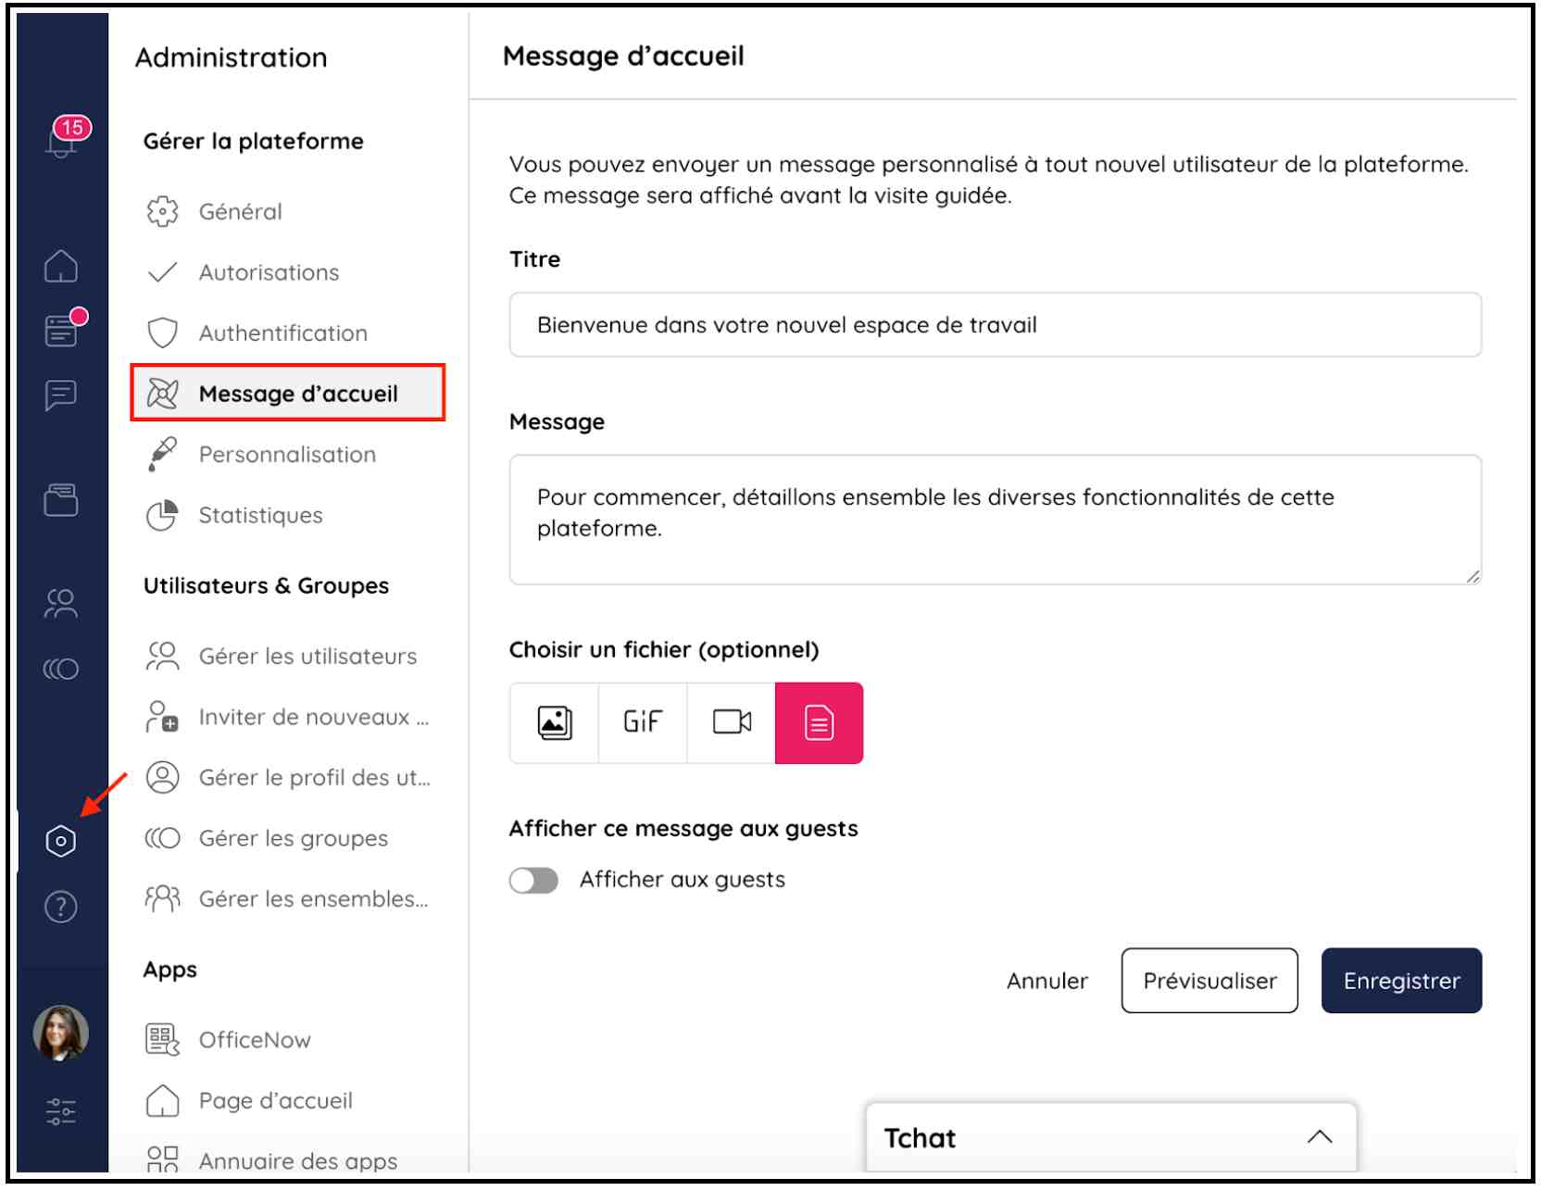The width and height of the screenshot is (1541, 1191).
Task: Select the image file type icon
Action: point(555,722)
